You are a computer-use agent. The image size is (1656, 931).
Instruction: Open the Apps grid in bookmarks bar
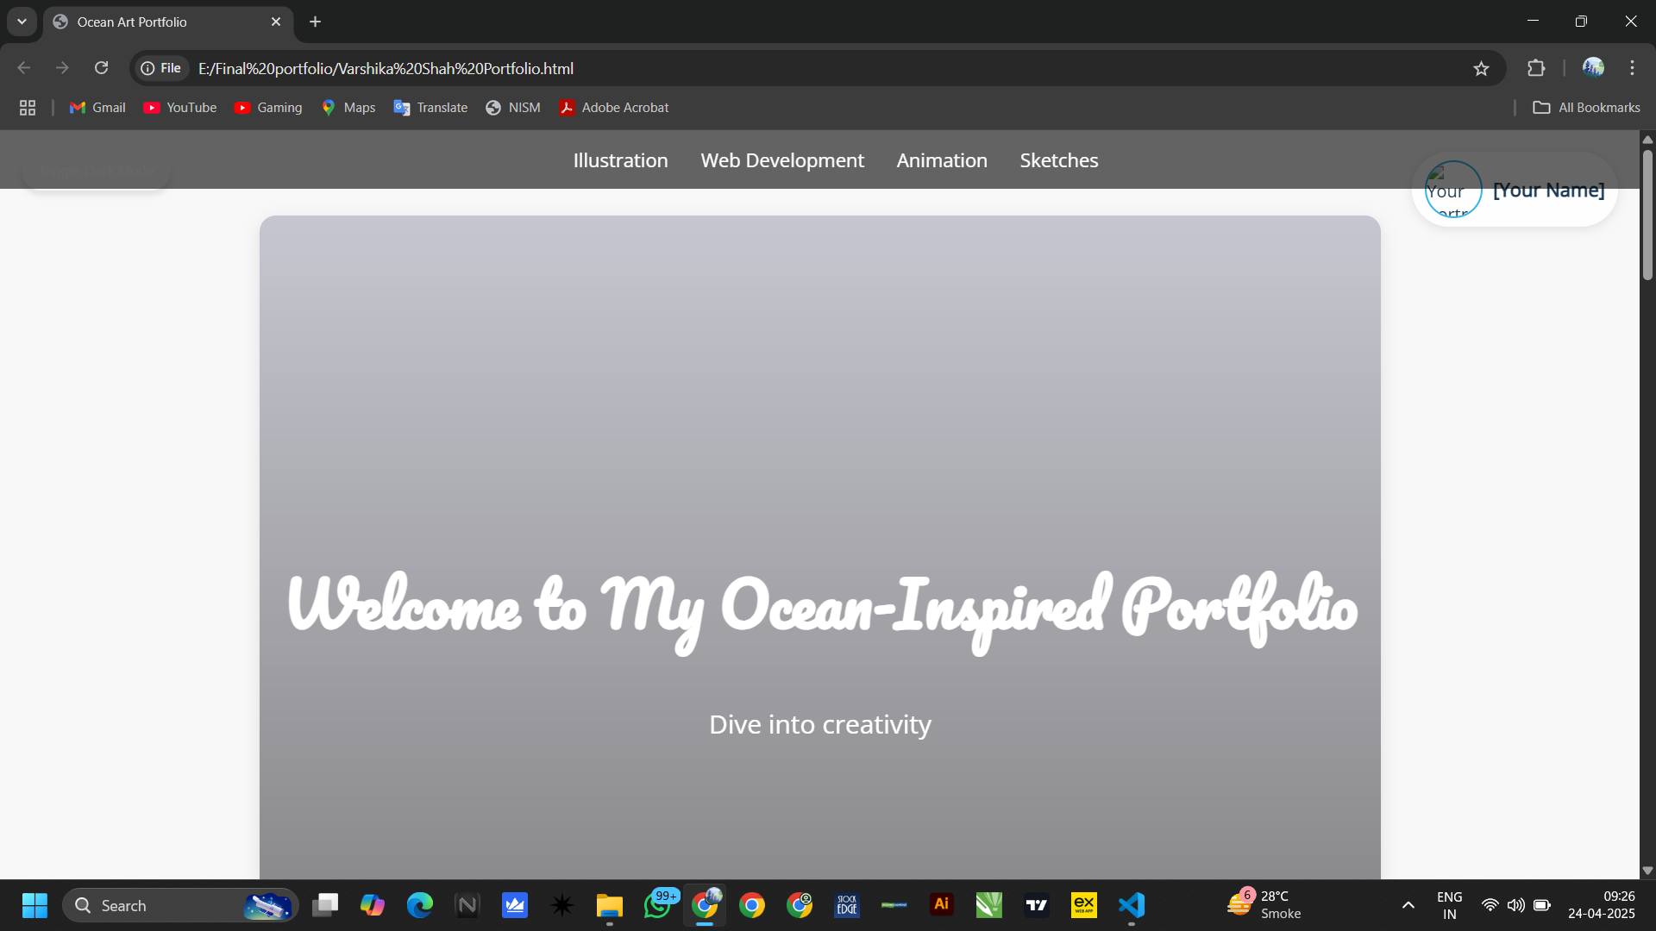tap(28, 108)
